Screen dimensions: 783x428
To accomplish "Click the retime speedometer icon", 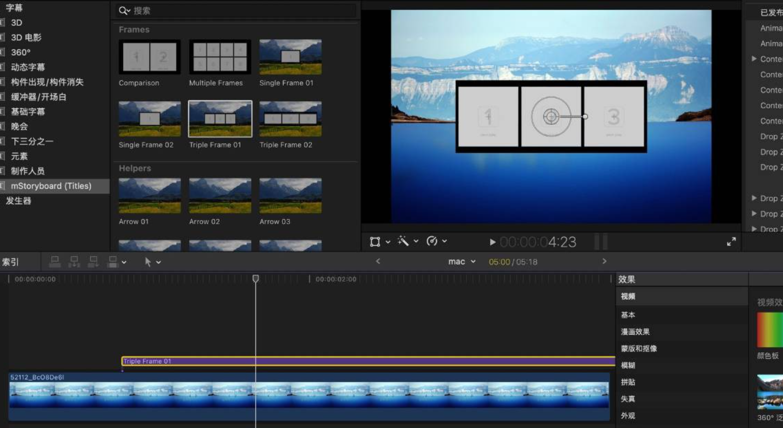I will pos(432,241).
